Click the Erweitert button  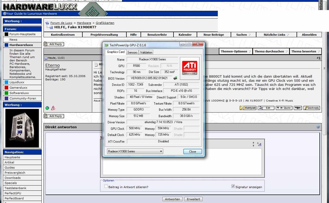[193, 199]
